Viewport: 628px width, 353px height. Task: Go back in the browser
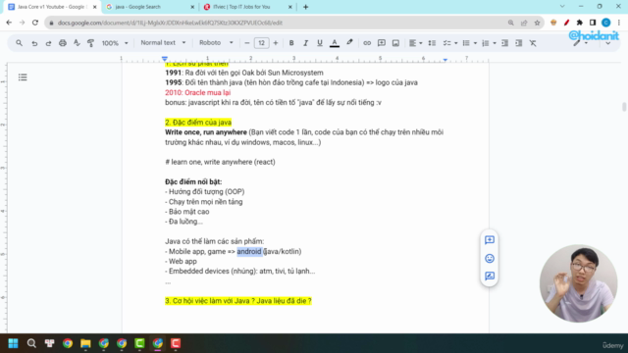(x=9, y=23)
